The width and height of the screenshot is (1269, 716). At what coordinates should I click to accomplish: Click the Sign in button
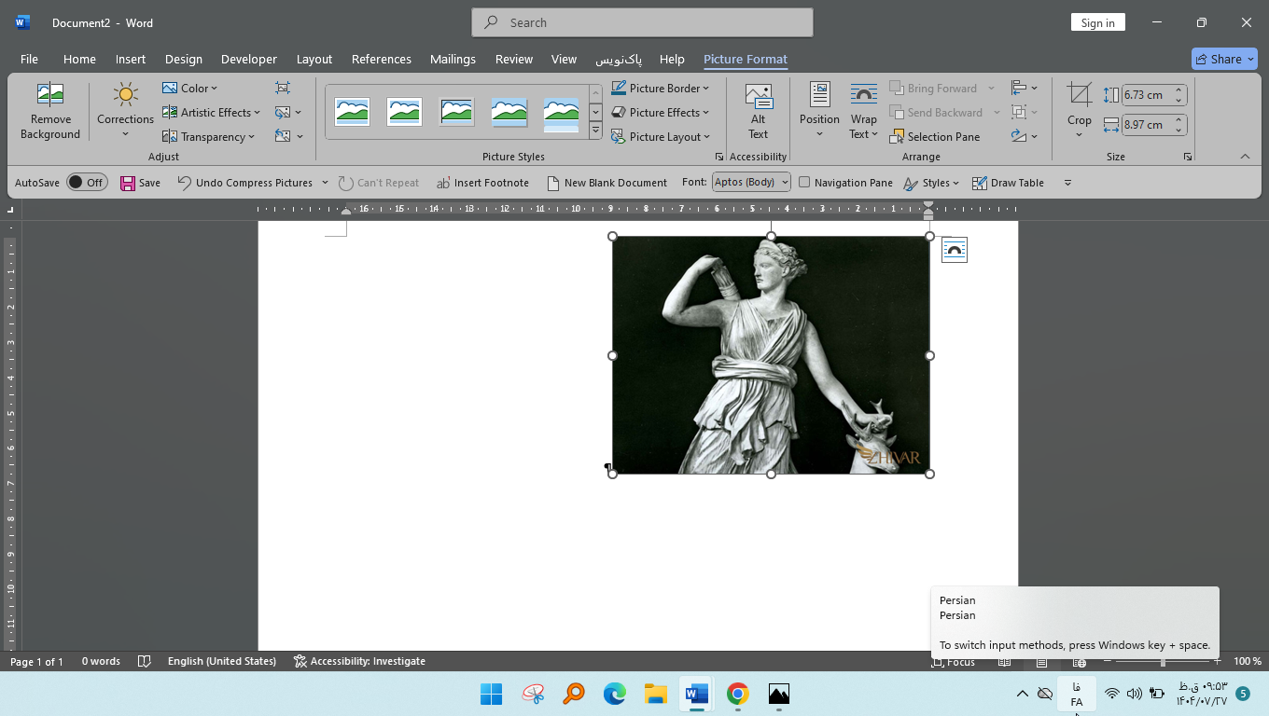1097,21
